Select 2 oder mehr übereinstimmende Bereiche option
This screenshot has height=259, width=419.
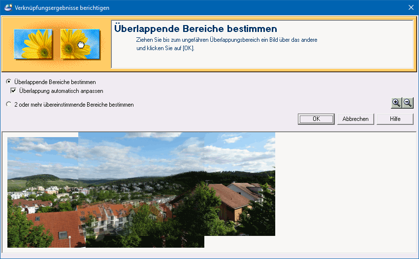8,105
